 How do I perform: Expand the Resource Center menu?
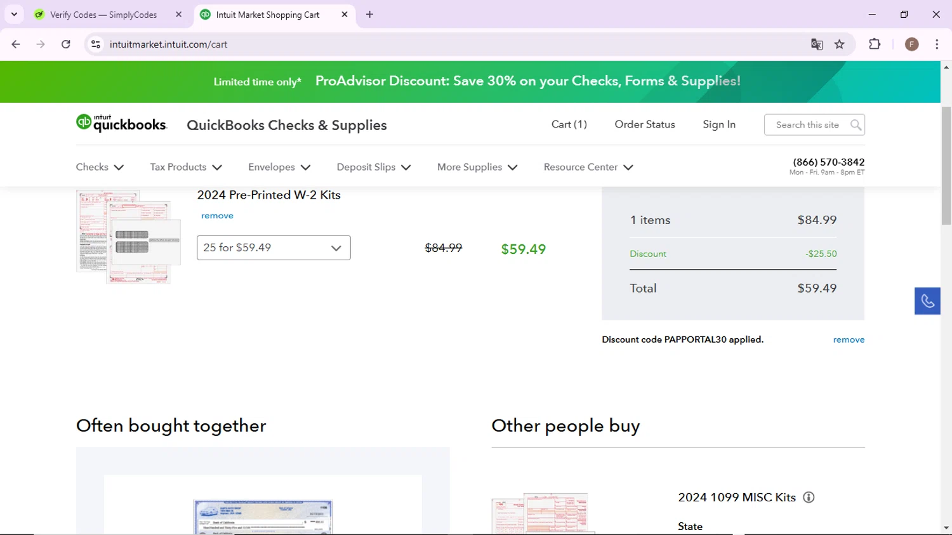tap(588, 168)
